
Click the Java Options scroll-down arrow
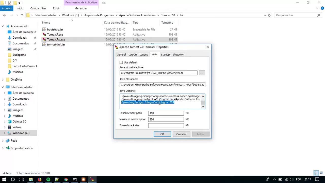pyautogui.click(x=203, y=107)
